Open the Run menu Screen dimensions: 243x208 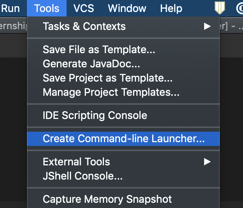pyautogui.click(x=11, y=8)
